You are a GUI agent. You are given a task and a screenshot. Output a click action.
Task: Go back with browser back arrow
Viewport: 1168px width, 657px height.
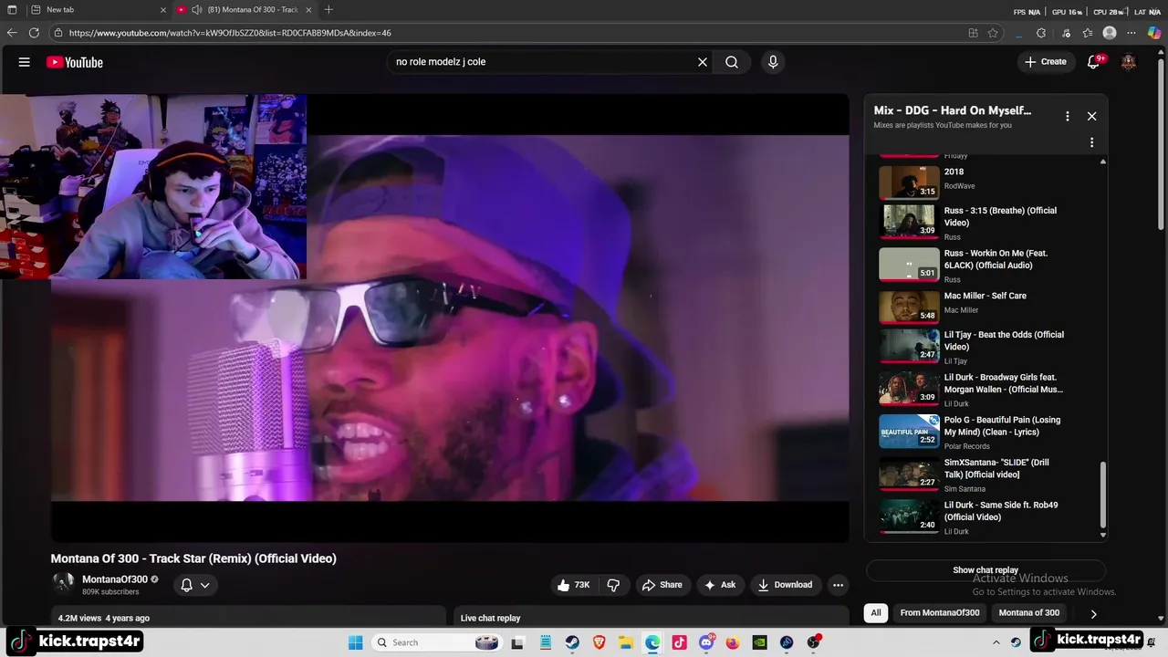12,33
